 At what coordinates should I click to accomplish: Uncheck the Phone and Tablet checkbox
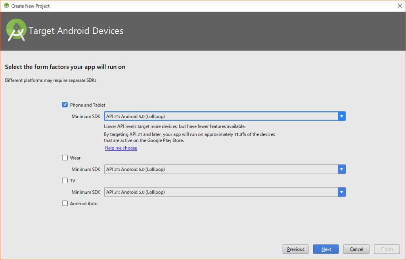(65, 105)
